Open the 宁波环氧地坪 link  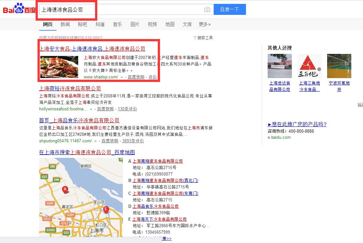click(x=339, y=86)
